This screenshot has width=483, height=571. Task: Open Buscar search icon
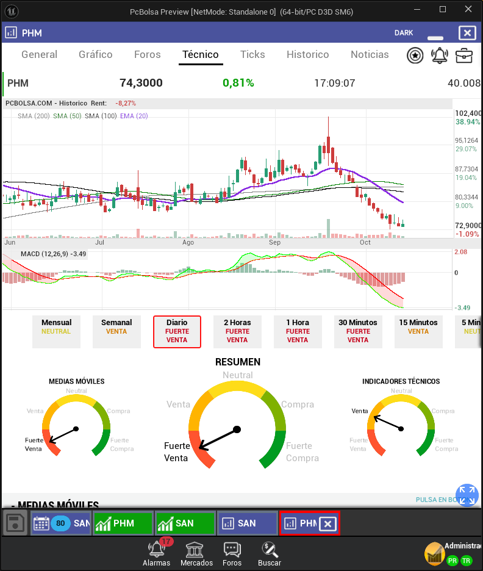pos(270,553)
